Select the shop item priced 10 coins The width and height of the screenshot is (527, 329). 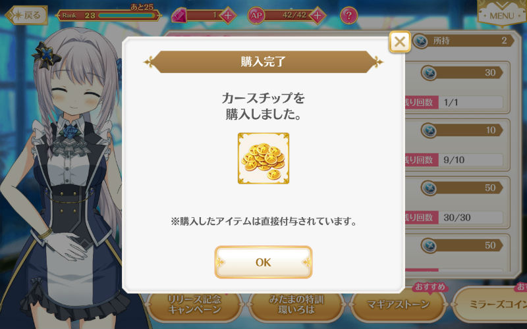(x=458, y=145)
